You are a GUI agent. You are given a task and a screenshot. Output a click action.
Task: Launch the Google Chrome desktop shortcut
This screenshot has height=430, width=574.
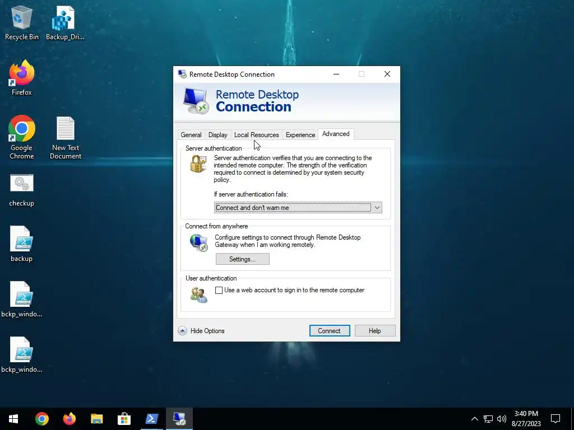pos(22,137)
